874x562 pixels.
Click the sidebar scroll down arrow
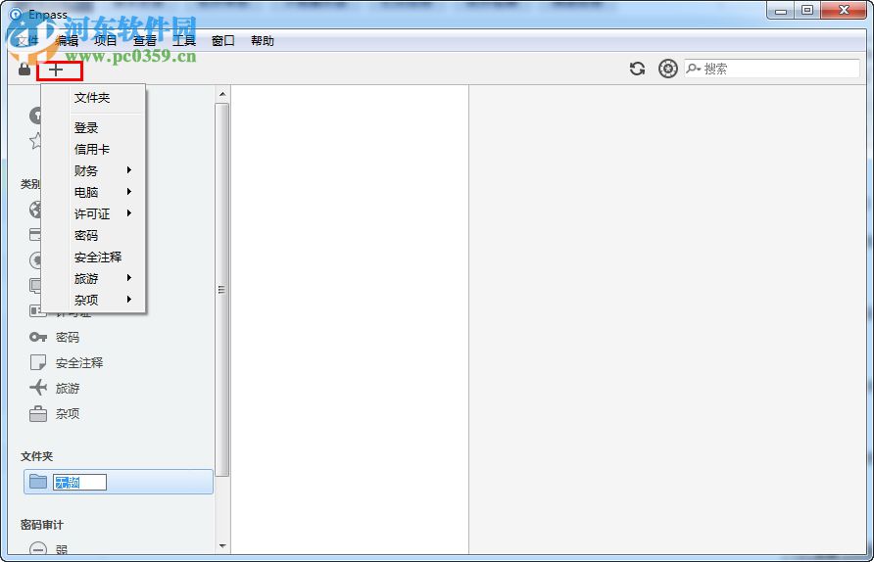click(x=222, y=546)
